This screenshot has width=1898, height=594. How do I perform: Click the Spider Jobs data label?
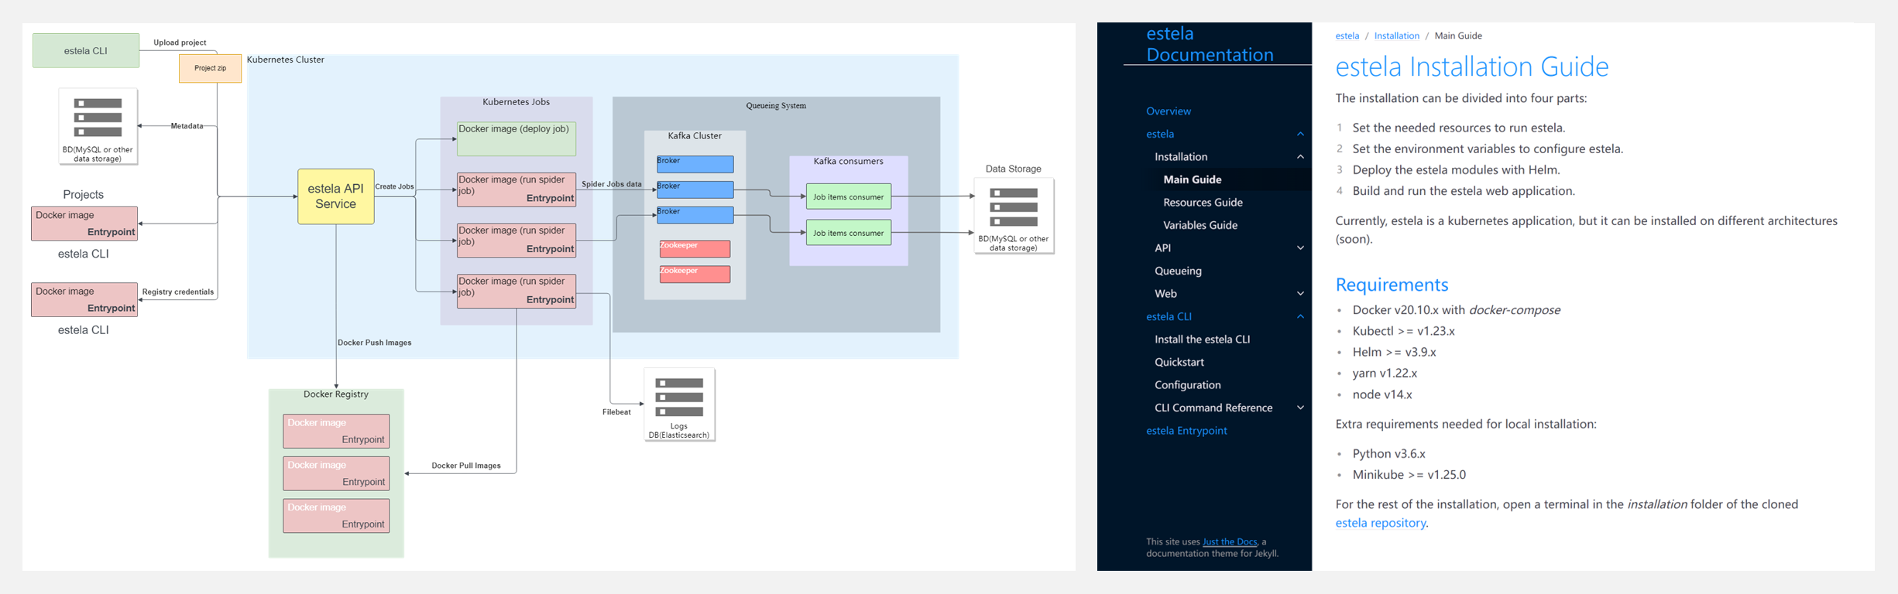612,184
